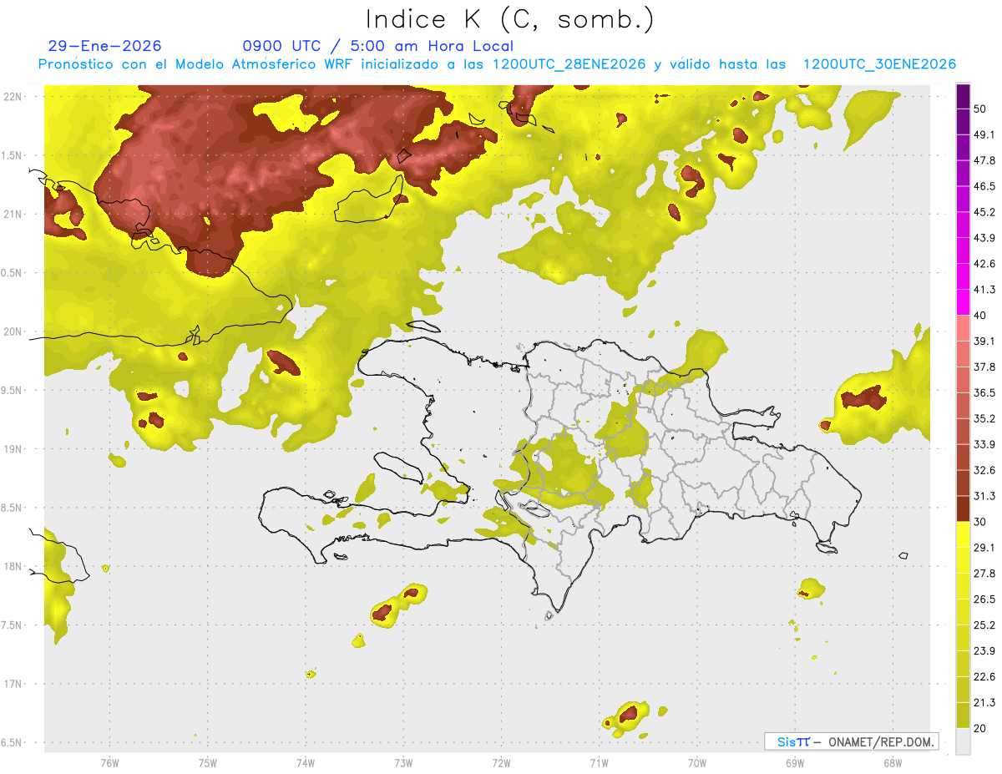Click the salmon band between 39.1 and 40
The height and width of the screenshot is (774, 1002).
coord(963,328)
